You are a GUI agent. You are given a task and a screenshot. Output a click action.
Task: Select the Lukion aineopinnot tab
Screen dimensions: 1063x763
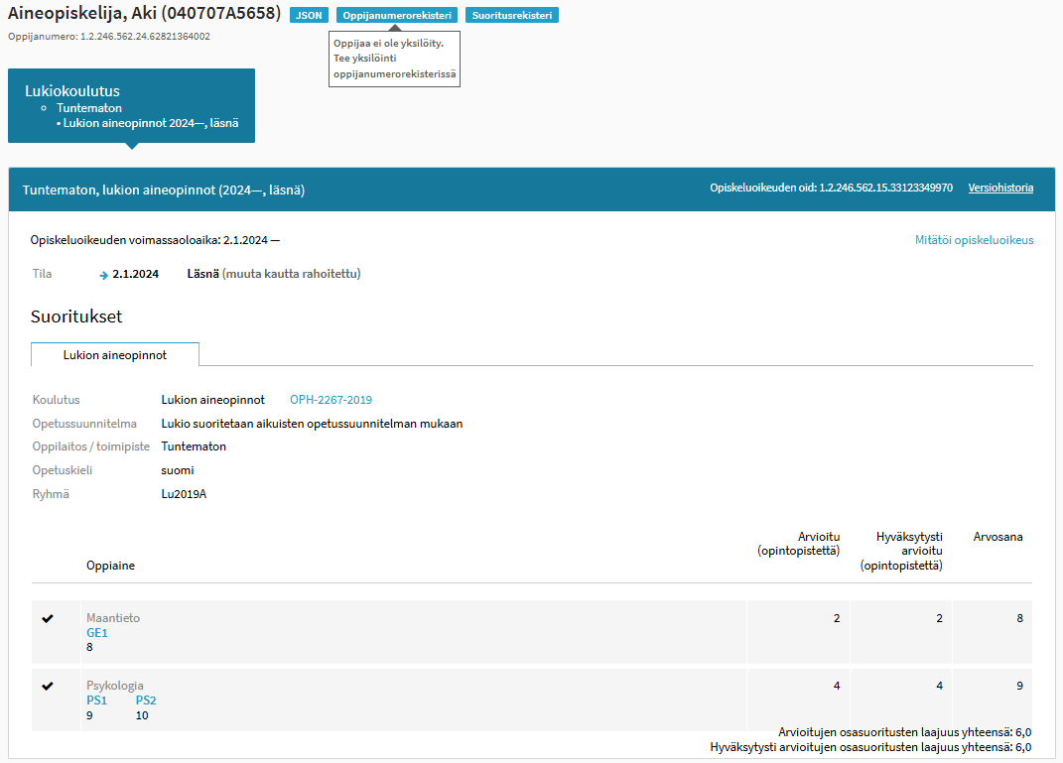(x=115, y=354)
